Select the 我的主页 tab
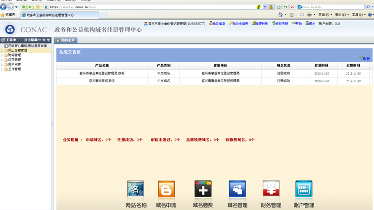The height and width of the screenshot is (210, 374). [x=66, y=40]
